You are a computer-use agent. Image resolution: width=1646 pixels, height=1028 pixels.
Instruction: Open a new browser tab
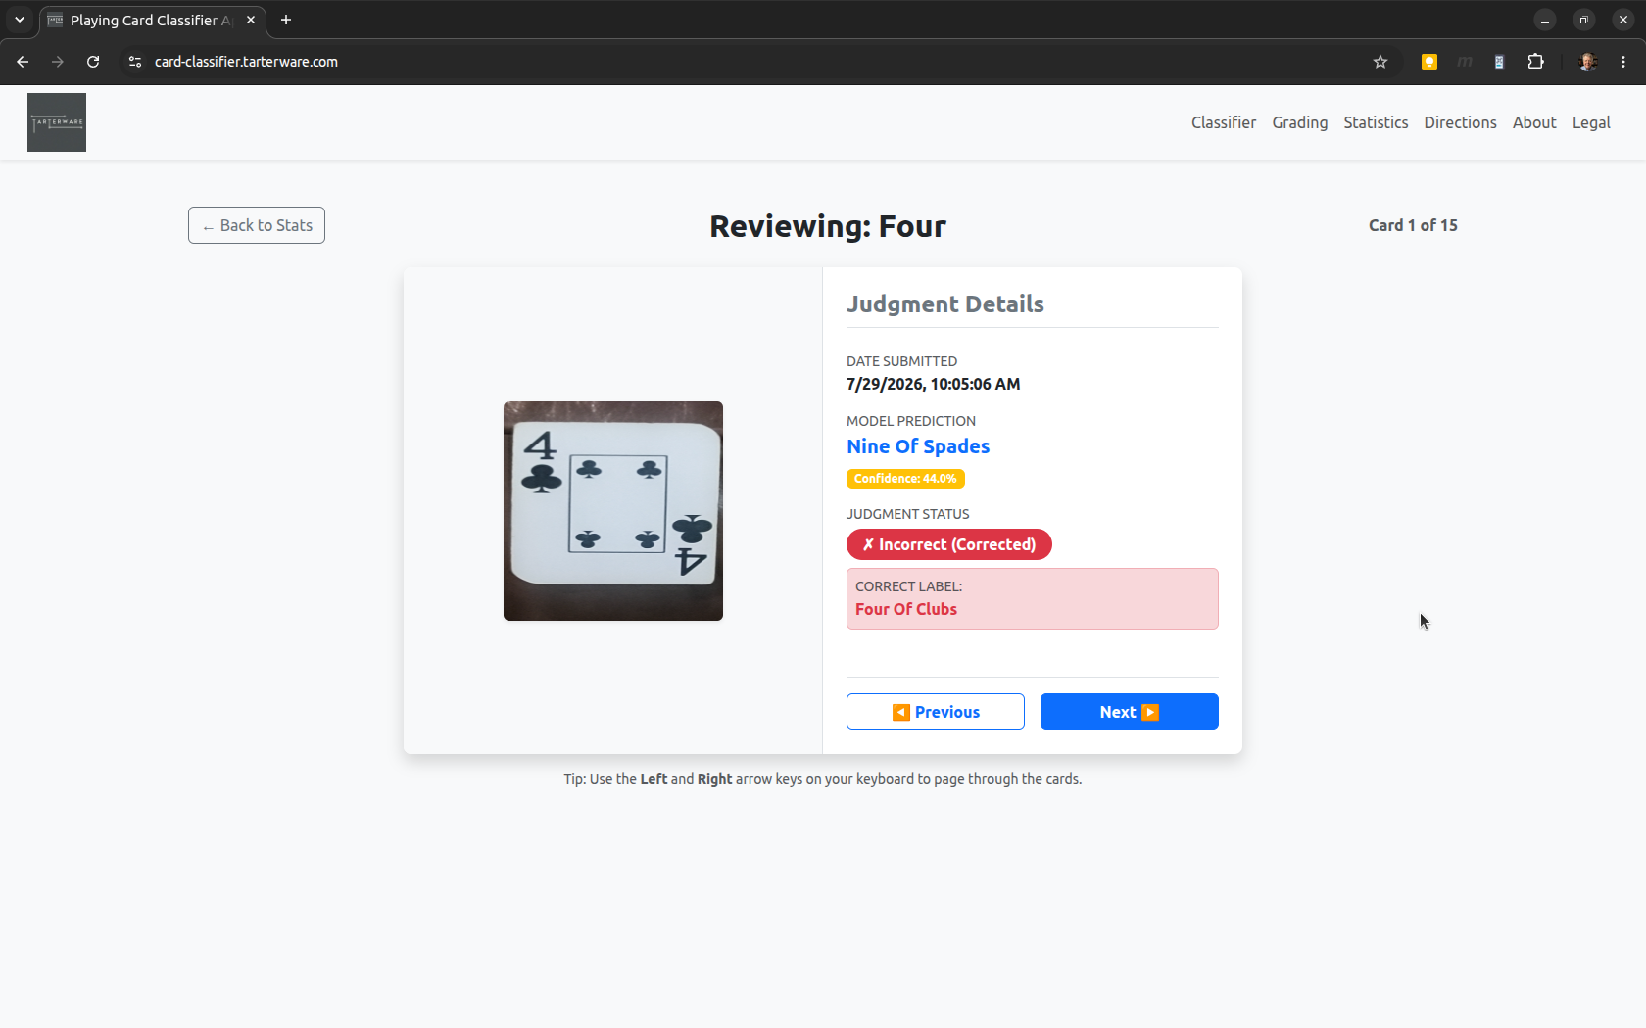(286, 20)
